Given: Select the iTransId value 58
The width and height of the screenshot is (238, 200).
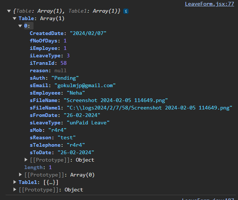Looking at the screenshot, I should point(63,63).
